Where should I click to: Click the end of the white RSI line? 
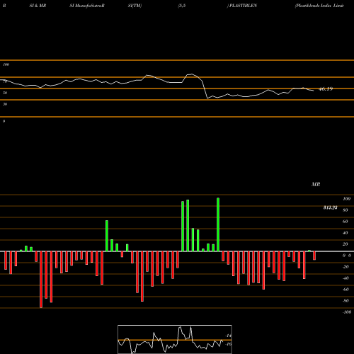(313, 91)
